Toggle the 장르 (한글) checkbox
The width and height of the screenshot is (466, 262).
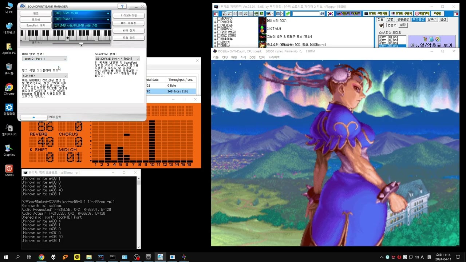point(219,32)
